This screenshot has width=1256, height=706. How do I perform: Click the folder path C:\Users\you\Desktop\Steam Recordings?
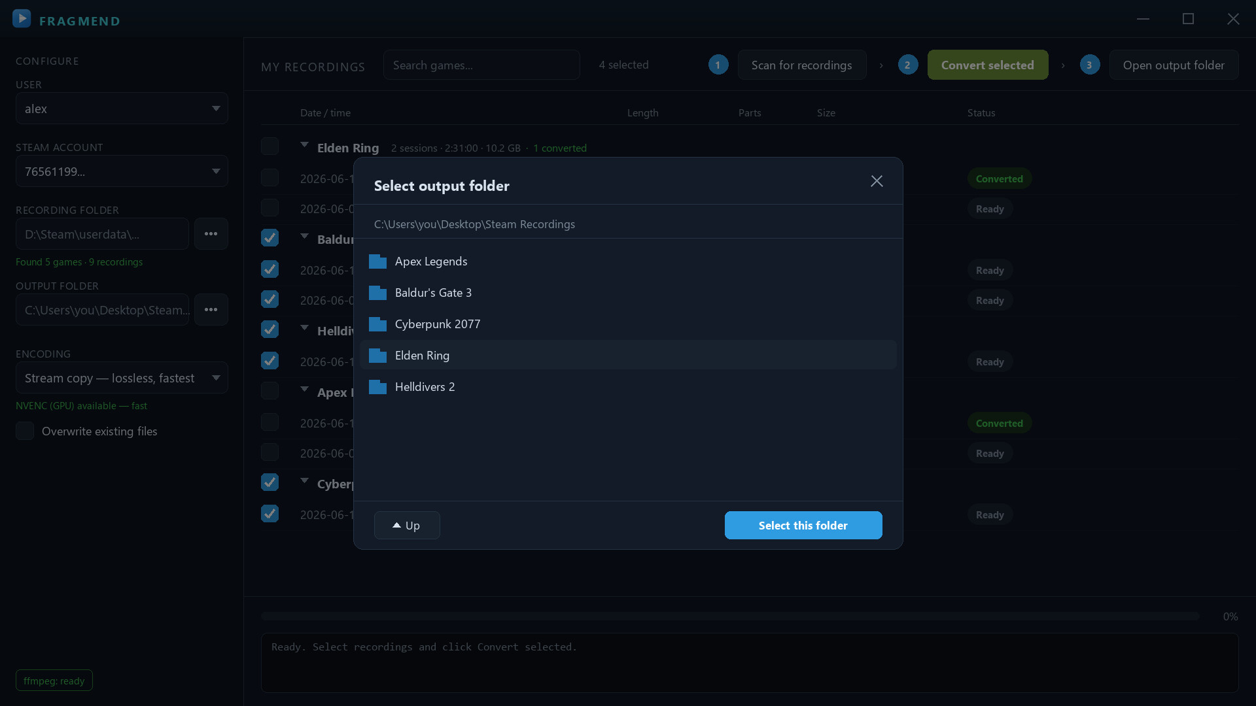[474, 224]
